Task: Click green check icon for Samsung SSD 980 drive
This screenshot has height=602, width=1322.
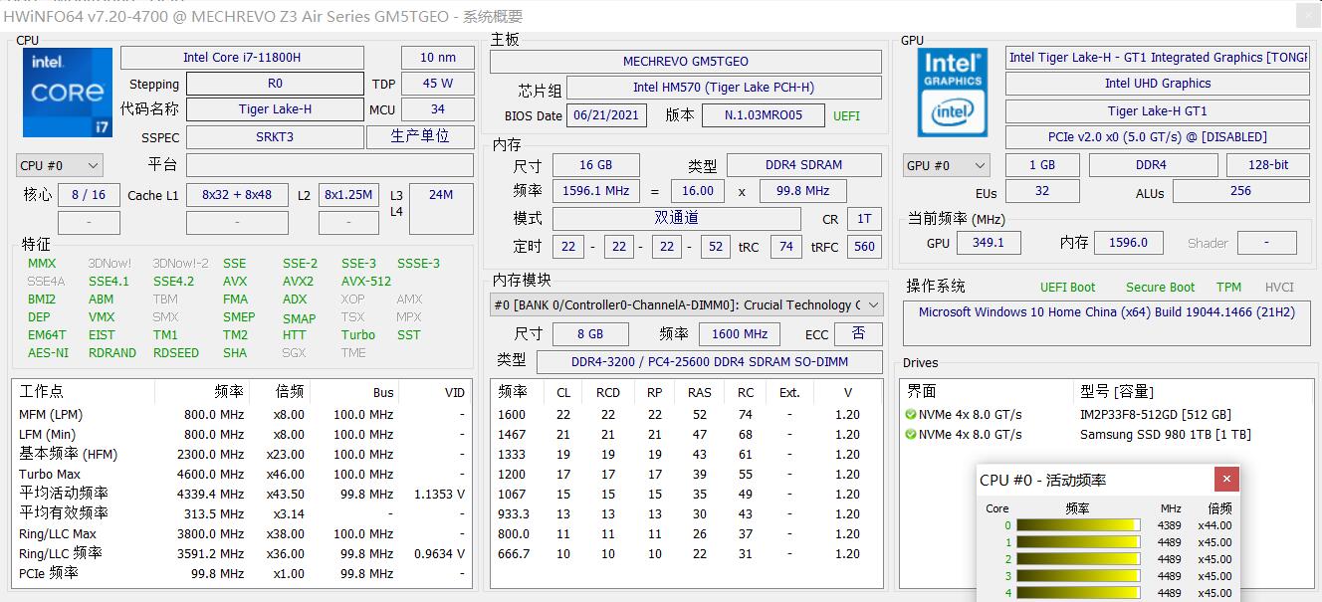Action: pyautogui.click(x=910, y=435)
